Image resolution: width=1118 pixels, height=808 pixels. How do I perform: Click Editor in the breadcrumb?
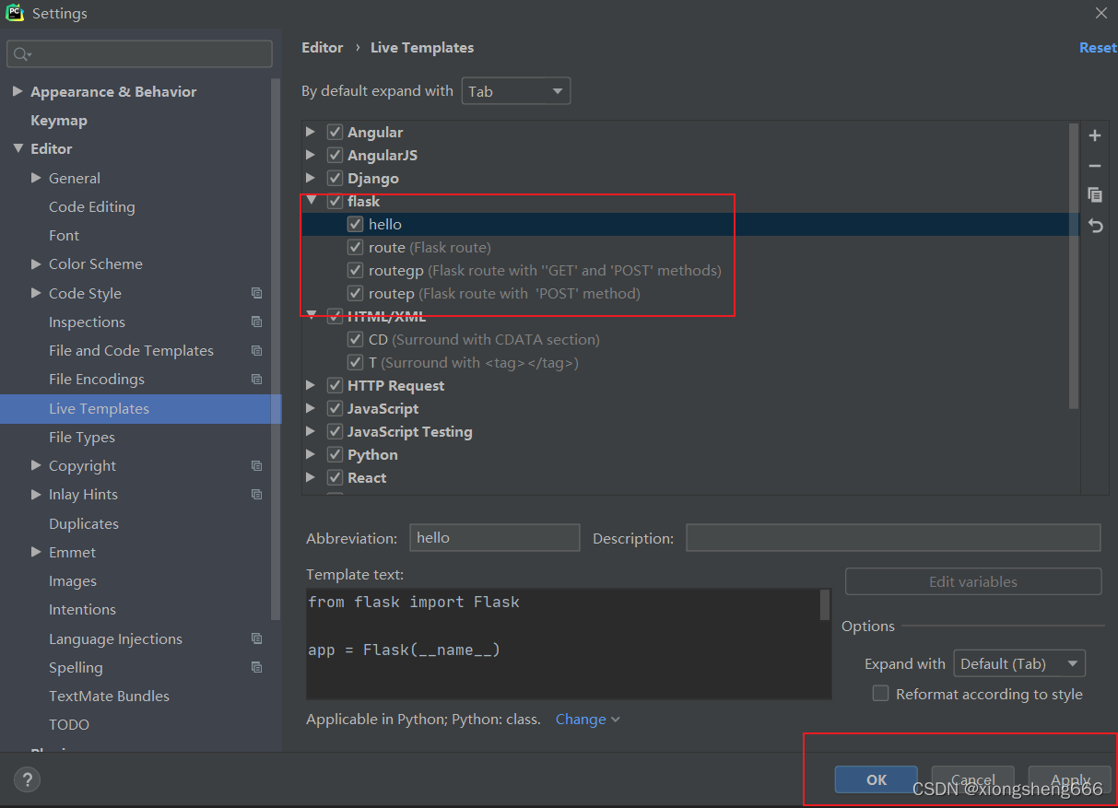click(322, 48)
